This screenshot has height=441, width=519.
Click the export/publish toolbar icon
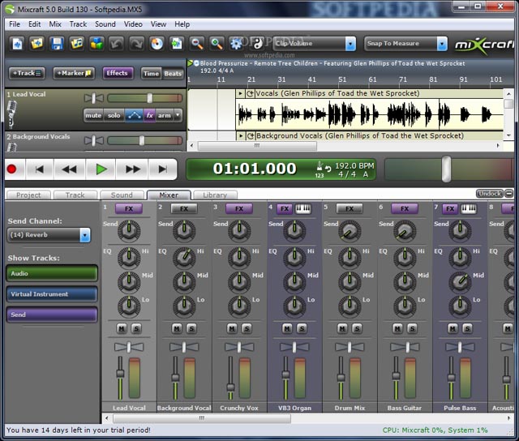177,43
